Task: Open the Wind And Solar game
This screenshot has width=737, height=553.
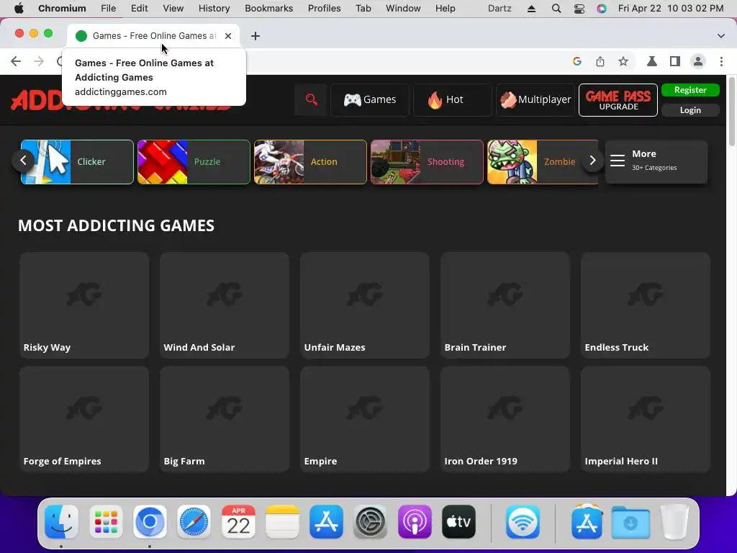Action: 225,305
